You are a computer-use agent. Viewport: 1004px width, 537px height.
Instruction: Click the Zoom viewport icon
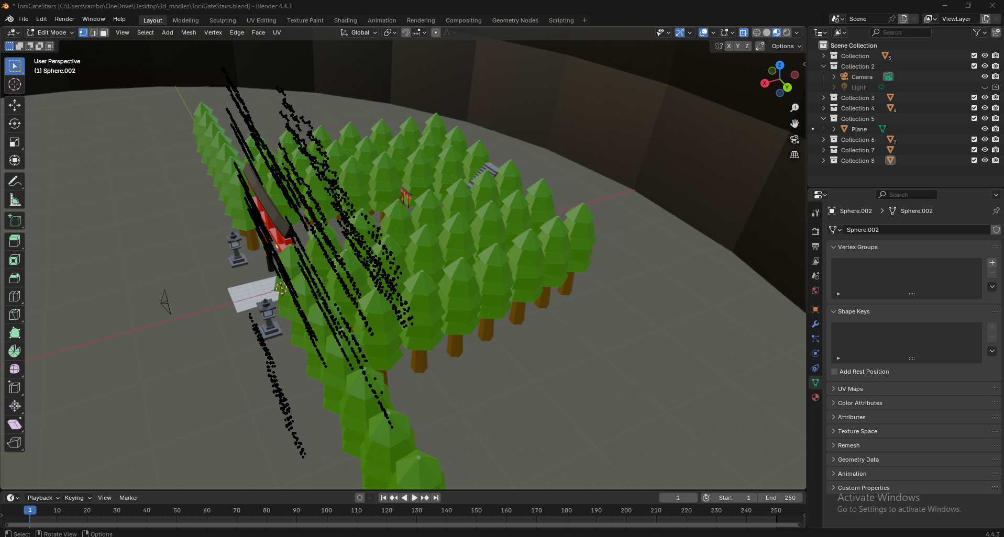(795, 108)
